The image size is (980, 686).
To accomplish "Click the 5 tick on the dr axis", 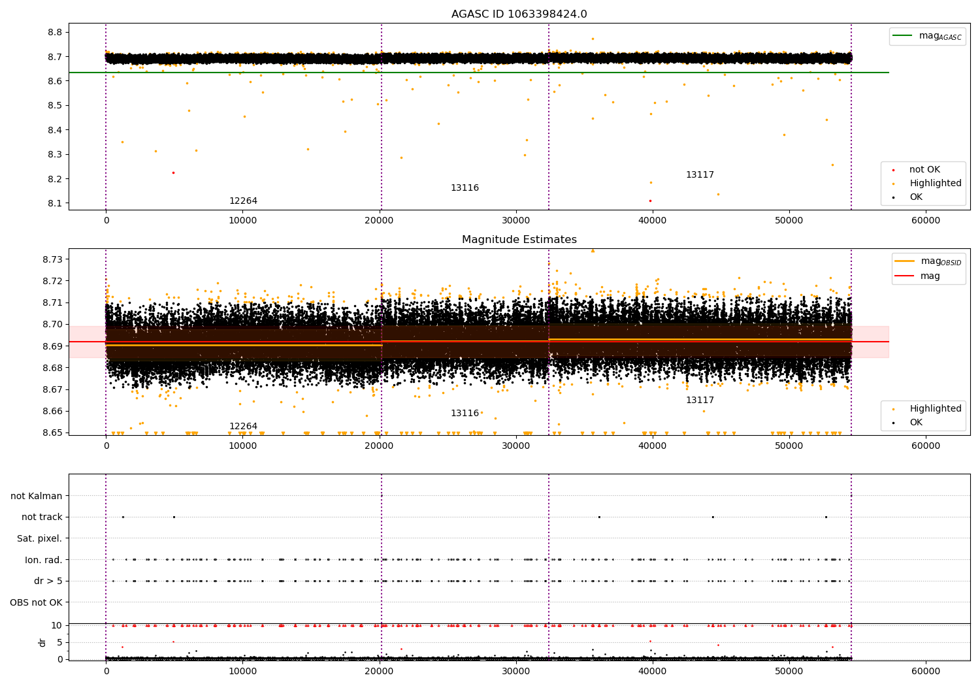I will tap(59, 643).
